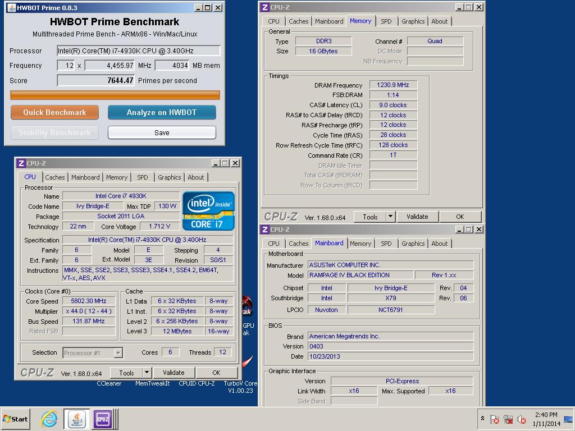Image resolution: width=575 pixels, height=431 pixels.
Task: Click the disabled Stability Benchmark button
Action: click(x=54, y=132)
